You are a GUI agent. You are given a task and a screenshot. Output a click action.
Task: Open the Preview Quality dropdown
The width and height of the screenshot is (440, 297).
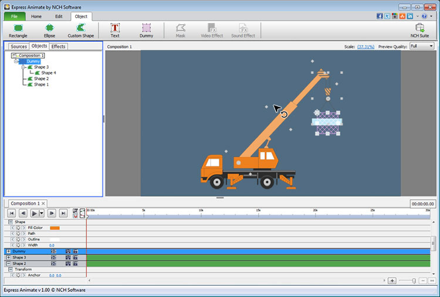(422, 46)
